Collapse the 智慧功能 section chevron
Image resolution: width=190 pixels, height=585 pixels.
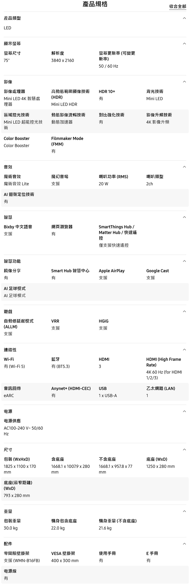[x=184, y=261]
